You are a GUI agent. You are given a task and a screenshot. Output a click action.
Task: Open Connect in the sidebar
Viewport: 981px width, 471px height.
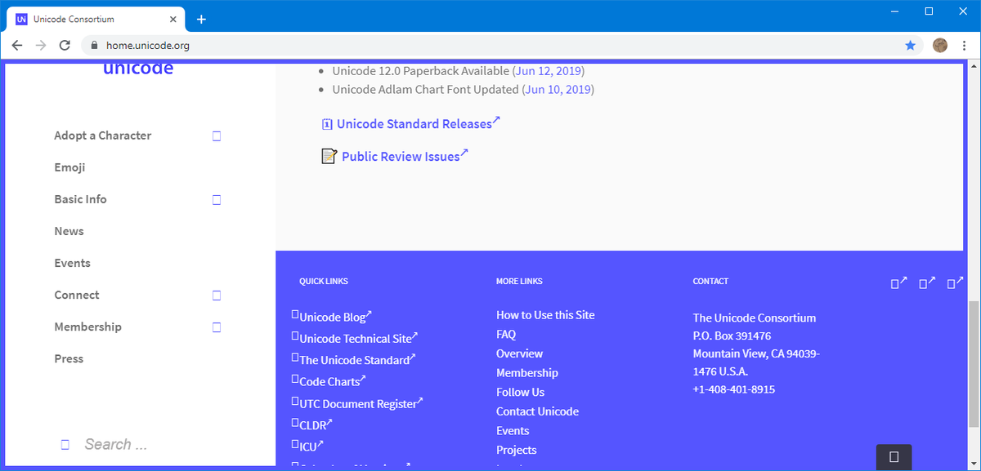[x=77, y=295]
